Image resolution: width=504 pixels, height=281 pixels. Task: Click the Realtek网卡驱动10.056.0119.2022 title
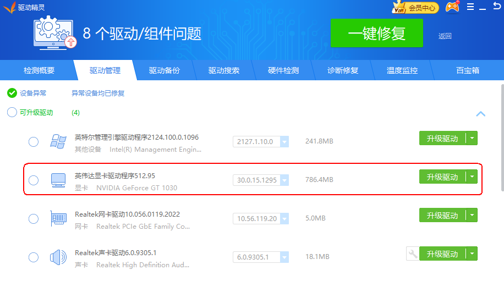[x=127, y=214]
